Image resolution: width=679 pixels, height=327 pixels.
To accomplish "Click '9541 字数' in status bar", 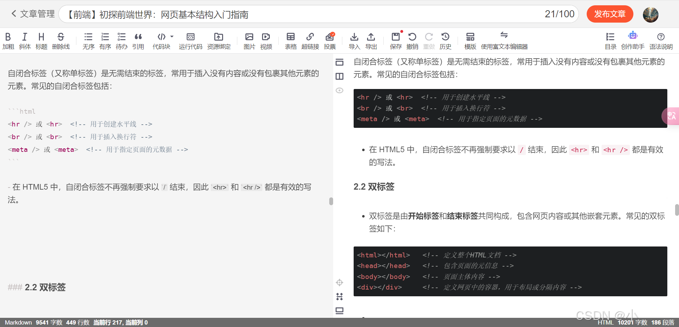I will [x=49, y=322].
